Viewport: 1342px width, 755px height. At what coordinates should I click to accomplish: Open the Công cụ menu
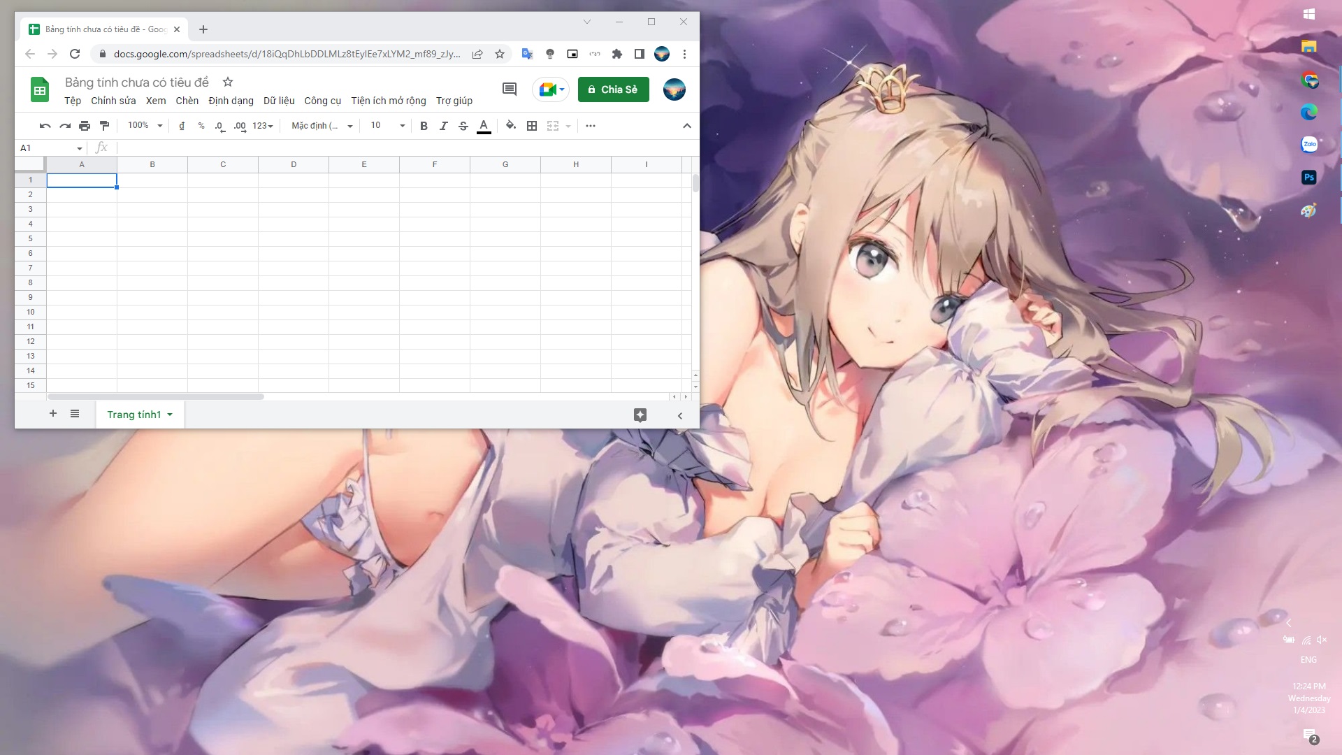pos(323,101)
